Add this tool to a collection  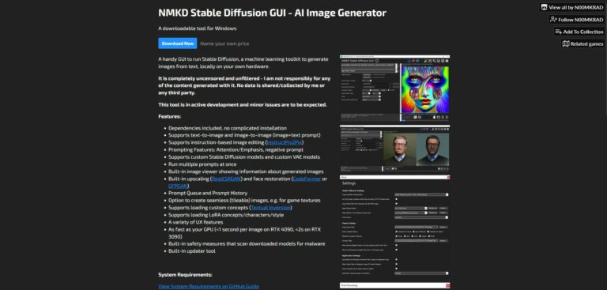[579, 32]
